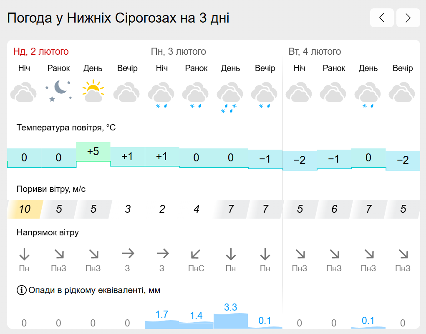This screenshot has height=334, width=426.
Task: Select the Пн, 3 лютого date heading
Action: pyautogui.click(x=179, y=51)
